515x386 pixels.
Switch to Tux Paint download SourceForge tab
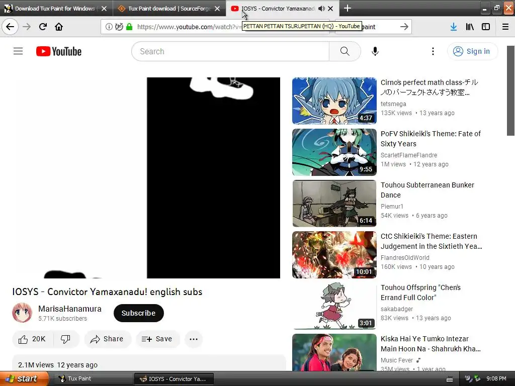tap(169, 9)
